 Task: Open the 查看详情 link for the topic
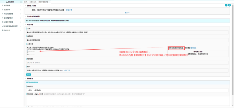[69, 10]
